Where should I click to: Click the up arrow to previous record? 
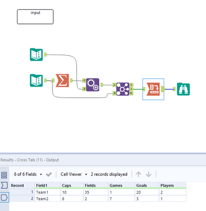click(139, 174)
